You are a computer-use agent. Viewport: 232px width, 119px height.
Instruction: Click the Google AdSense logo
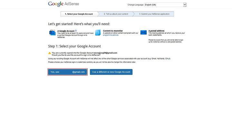(63, 4)
